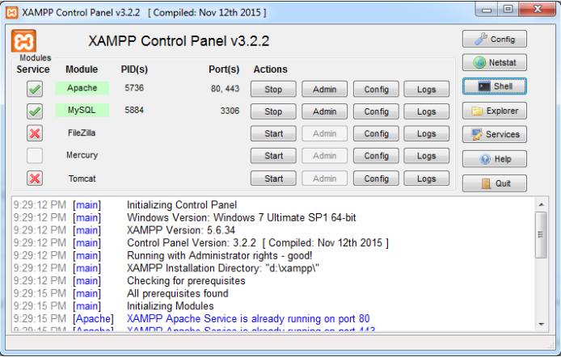Click log line 'Initializing Control Panel'

(x=182, y=205)
